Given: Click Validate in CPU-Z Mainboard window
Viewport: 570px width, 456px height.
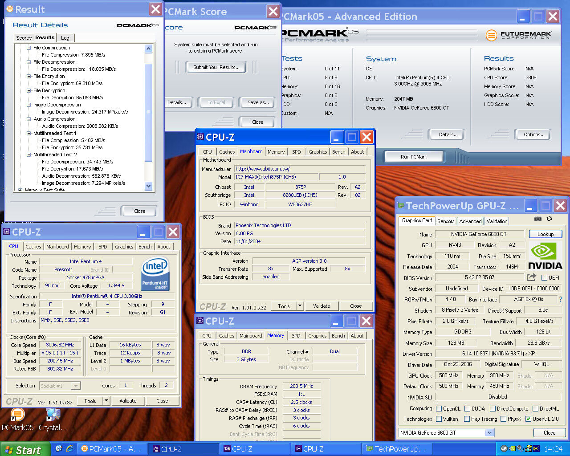Looking at the screenshot, I should click(322, 306).
